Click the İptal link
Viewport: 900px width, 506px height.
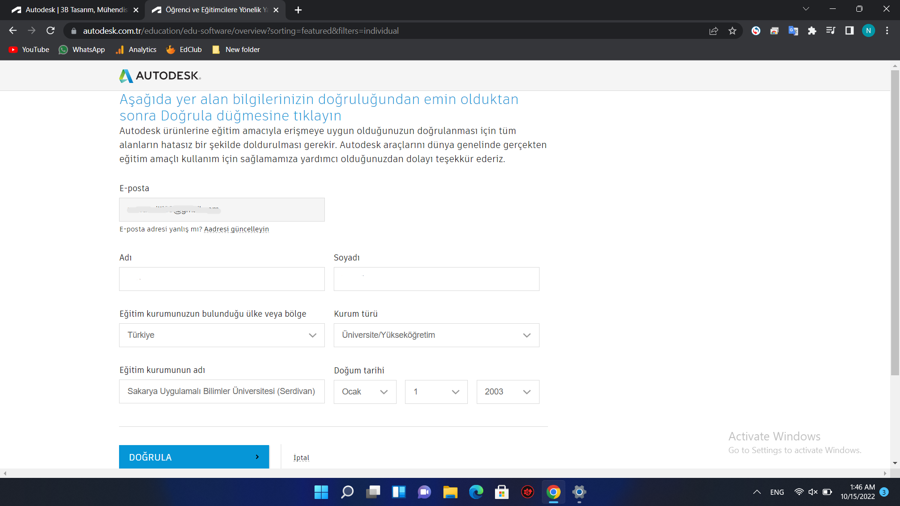(301, 458)
